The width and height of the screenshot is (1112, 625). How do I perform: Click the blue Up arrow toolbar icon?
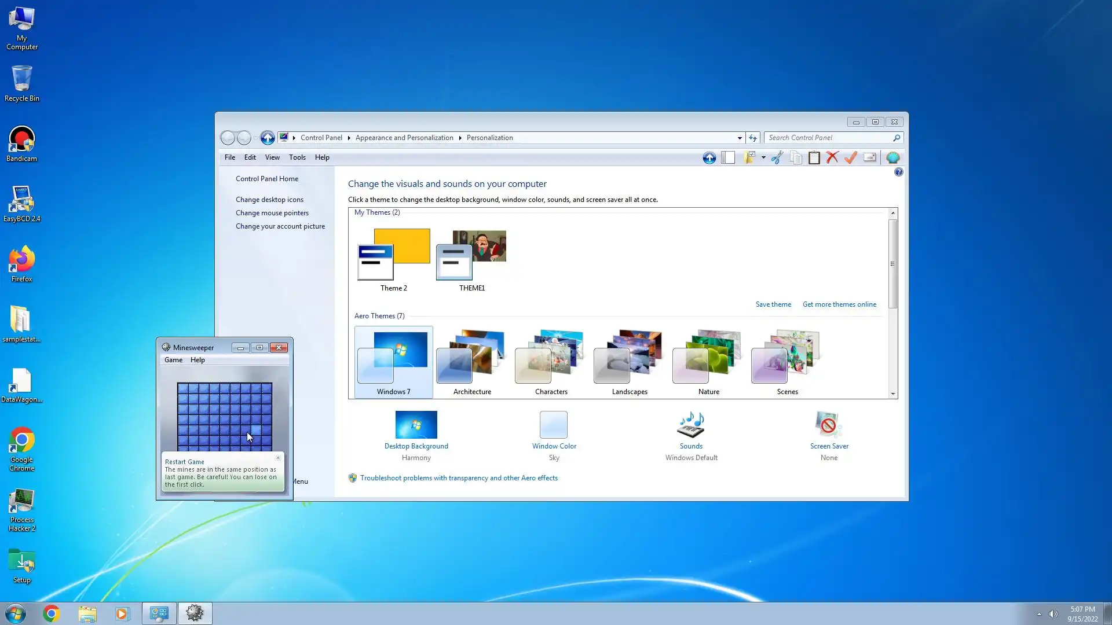click(x=709, y=157)
